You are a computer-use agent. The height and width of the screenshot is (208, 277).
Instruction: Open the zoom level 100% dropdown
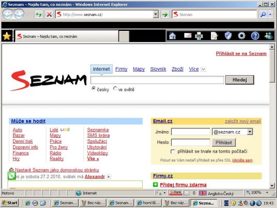point(267,193)
